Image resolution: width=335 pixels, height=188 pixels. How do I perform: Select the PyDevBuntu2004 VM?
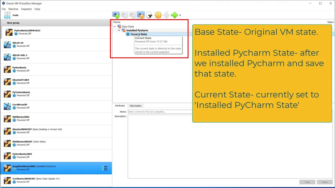pos(56,156)
